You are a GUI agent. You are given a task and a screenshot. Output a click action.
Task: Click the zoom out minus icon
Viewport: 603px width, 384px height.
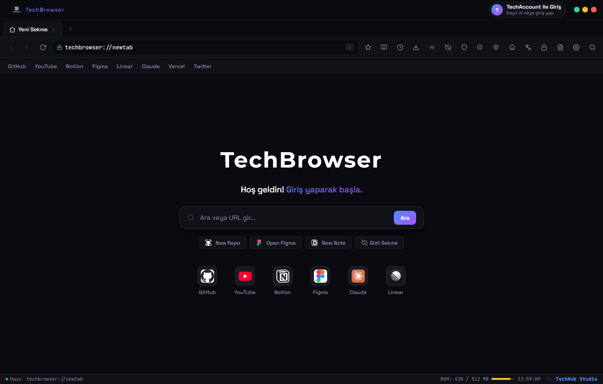(x=480, y=47)
